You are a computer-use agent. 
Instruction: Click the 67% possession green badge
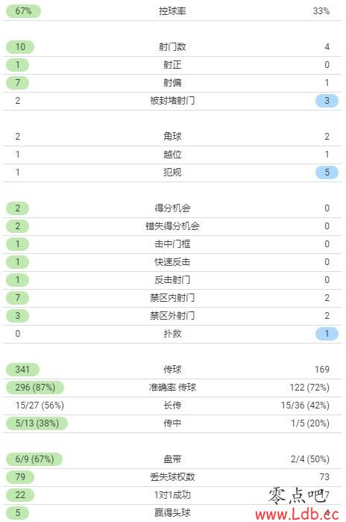(23, 11)
